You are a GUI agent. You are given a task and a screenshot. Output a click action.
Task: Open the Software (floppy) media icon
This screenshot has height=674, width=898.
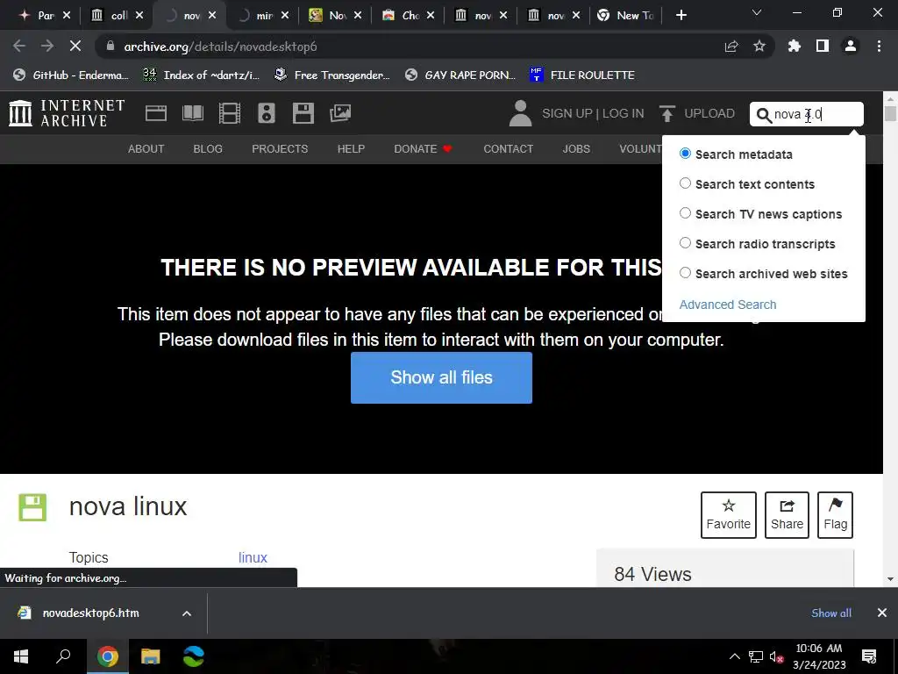pyautogui.click(x=303, y=113)
